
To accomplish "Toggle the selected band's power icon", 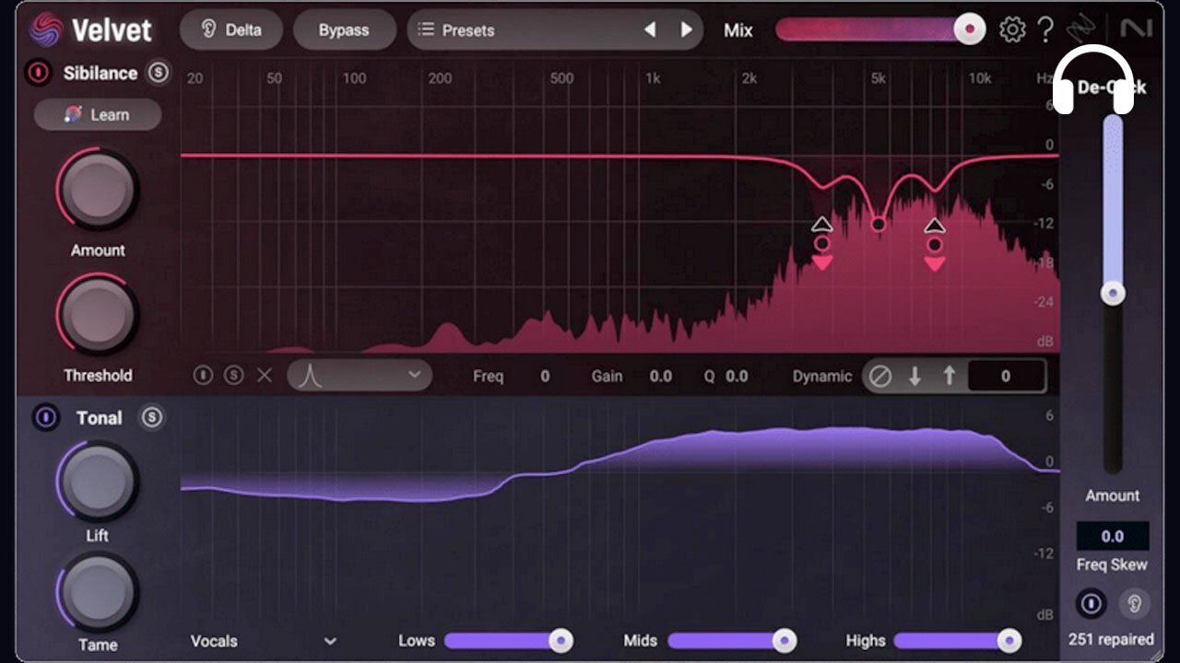I will (x=204, y=376).
